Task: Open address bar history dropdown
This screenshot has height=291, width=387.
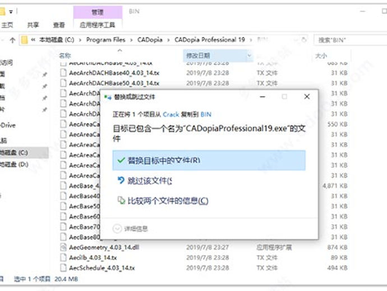Action: [x=296, y=39]
